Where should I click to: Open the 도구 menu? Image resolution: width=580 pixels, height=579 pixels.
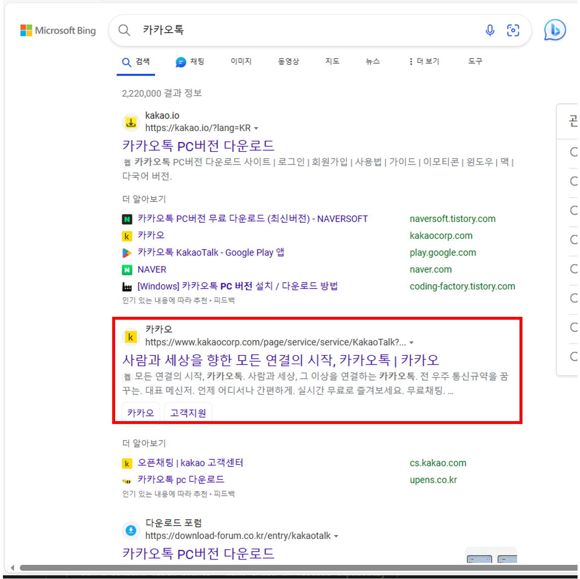pos(475,61)
